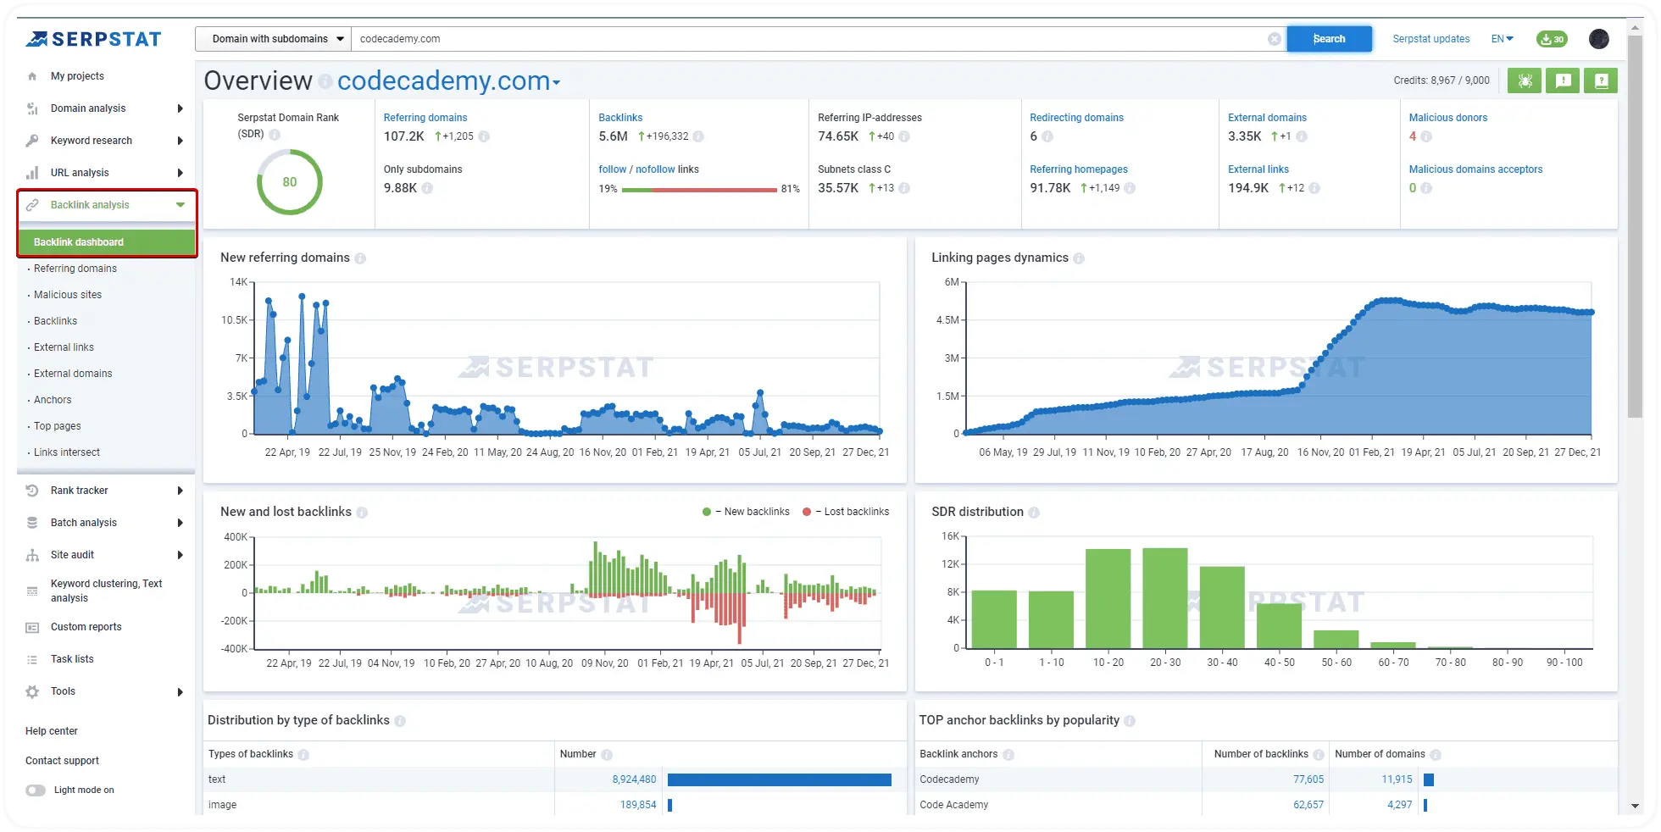Open the Domain with subdomains dropdown

[271, 38]
